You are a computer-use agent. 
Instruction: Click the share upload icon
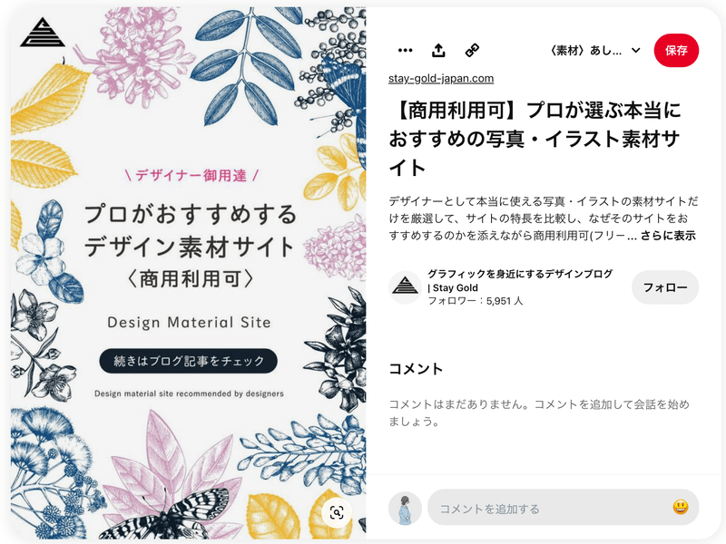tap(438, 50)
